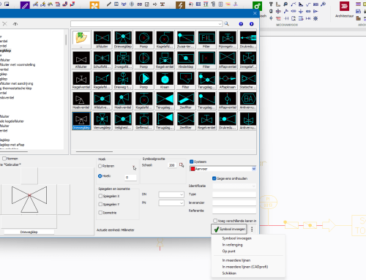Enable the Spiegelen X checkbox
This screenshot has height=280, width=366.
tap(100, 196)
